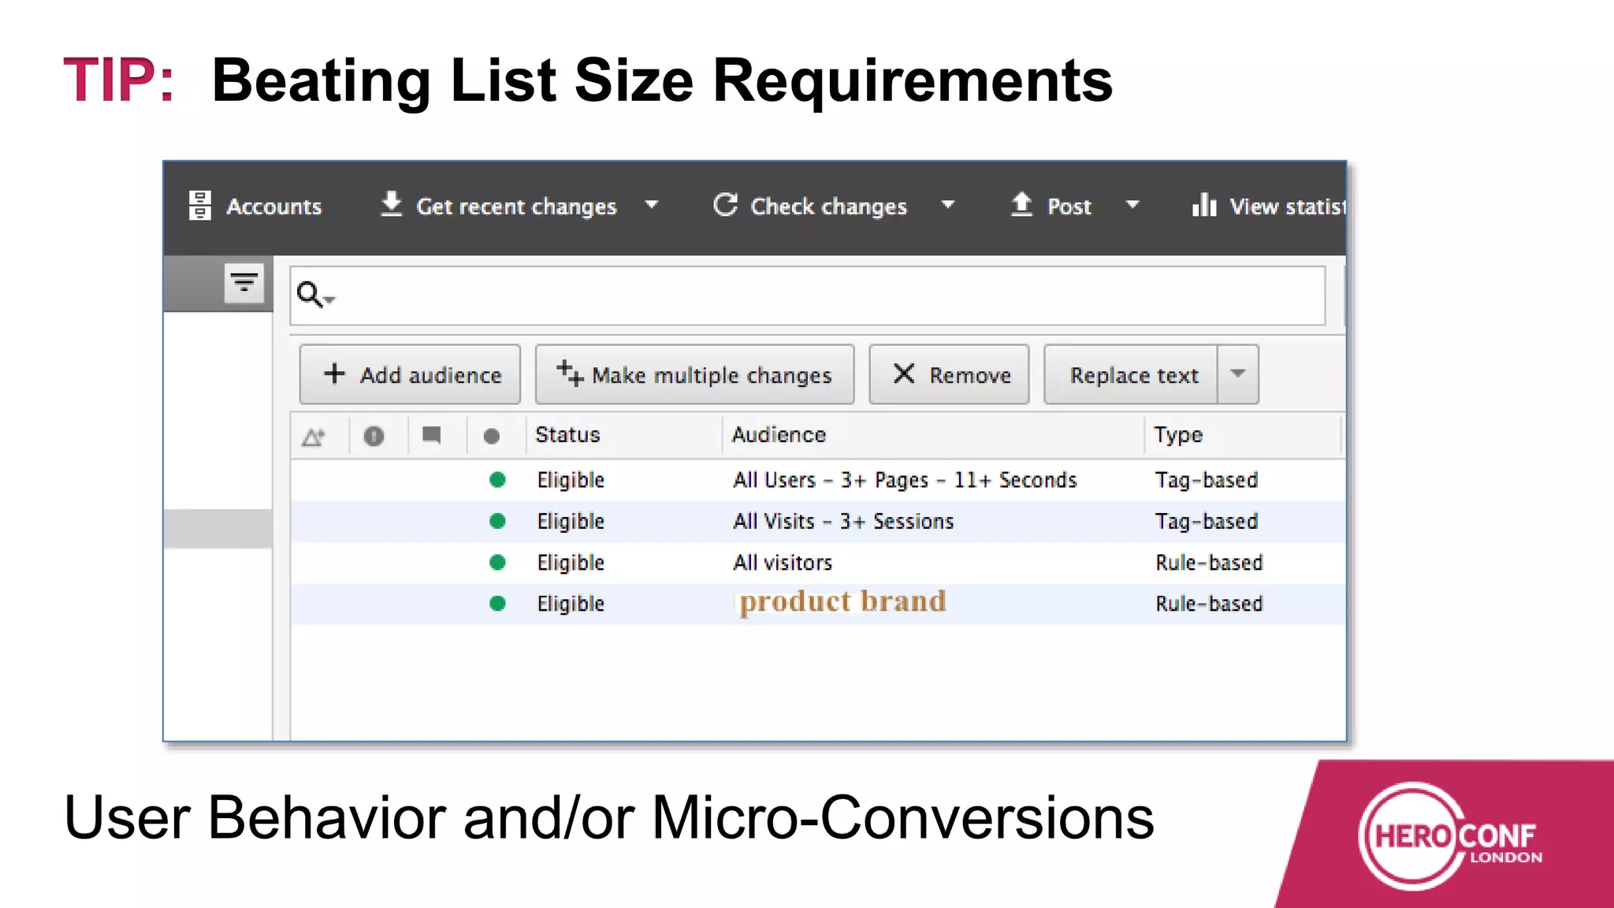Click the Remove button
Image resolution: width=1614 pixels, height=908 pixels.
(x=949, y=374)
